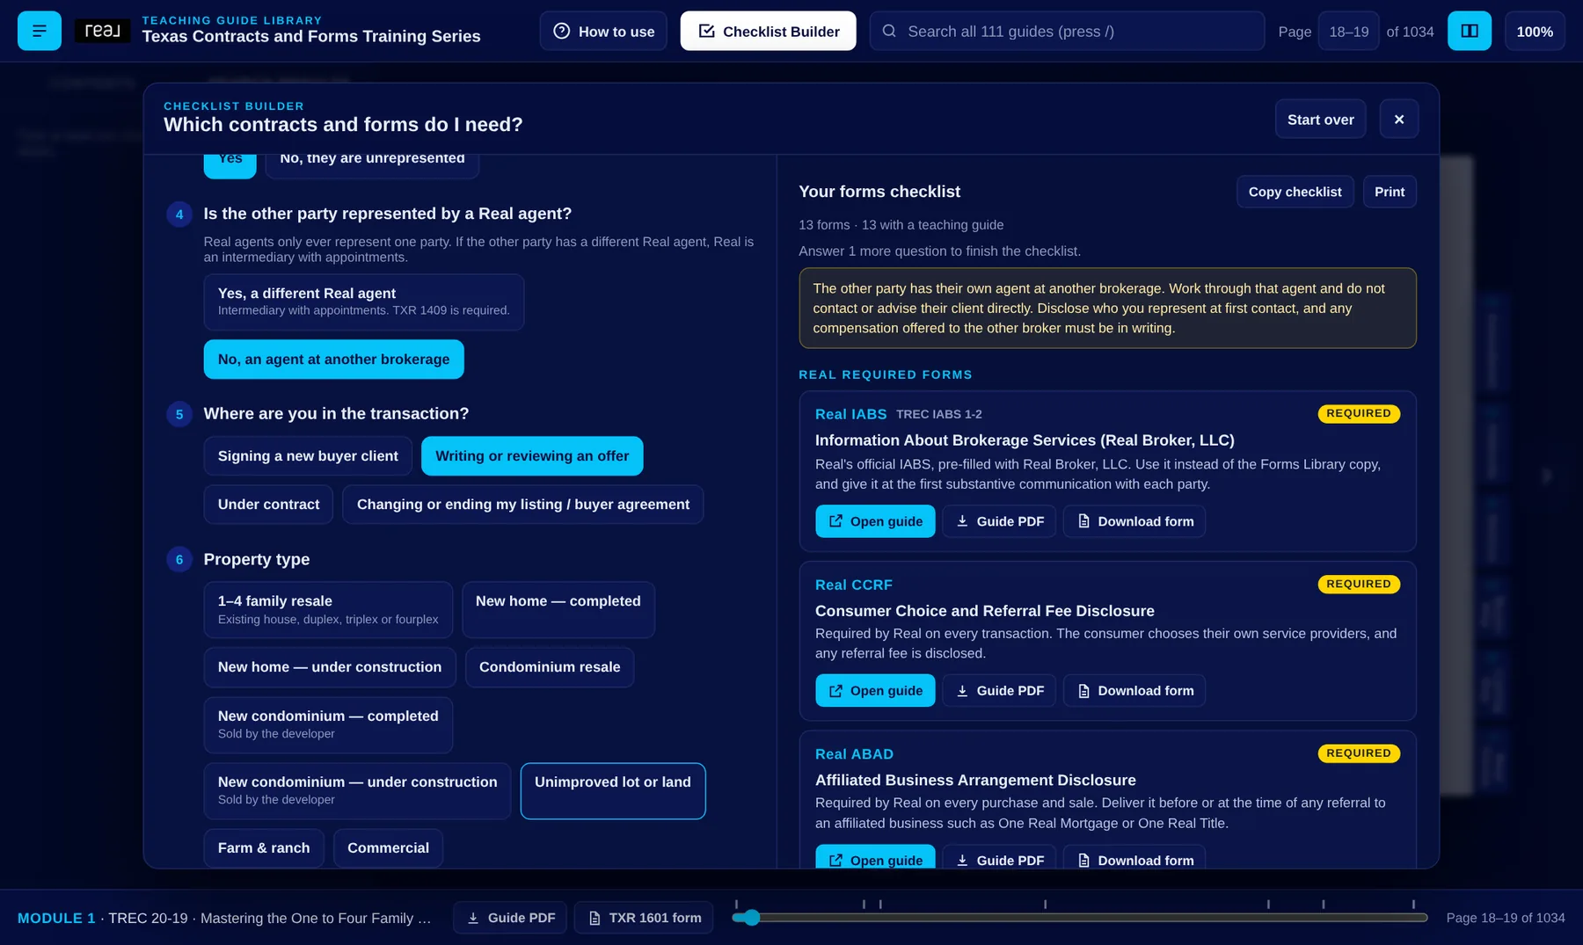Choose Changing or ending my listing option

522,505
